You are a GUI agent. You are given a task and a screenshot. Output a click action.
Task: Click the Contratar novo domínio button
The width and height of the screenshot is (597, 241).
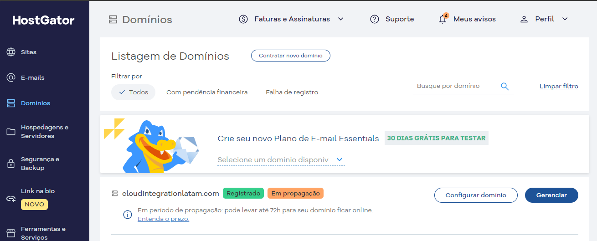click(x=291, y=56)
